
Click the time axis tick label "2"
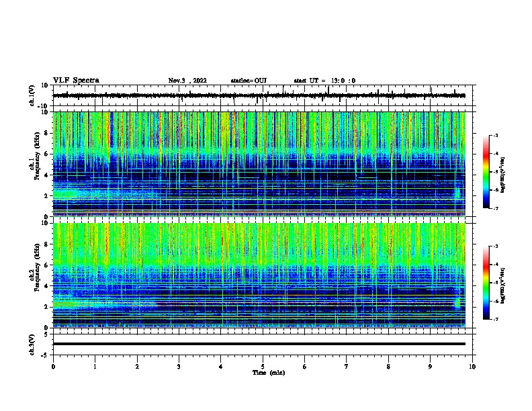(x=137, y=367)
